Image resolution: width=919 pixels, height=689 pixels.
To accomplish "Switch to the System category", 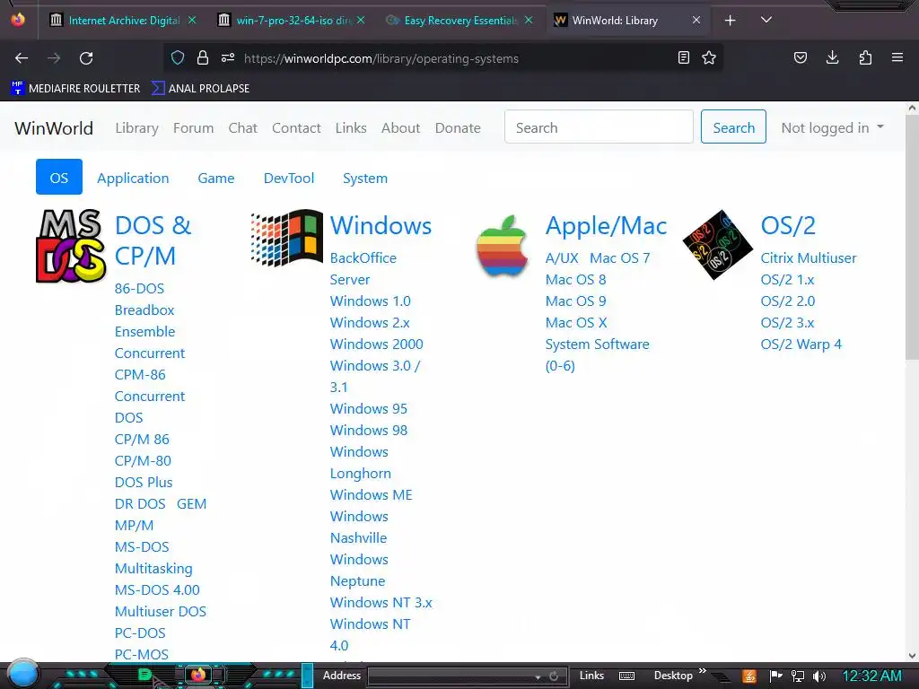I will [365, 179].
